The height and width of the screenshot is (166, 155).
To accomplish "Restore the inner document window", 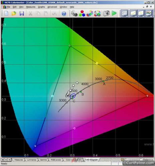I will point(147,7).
